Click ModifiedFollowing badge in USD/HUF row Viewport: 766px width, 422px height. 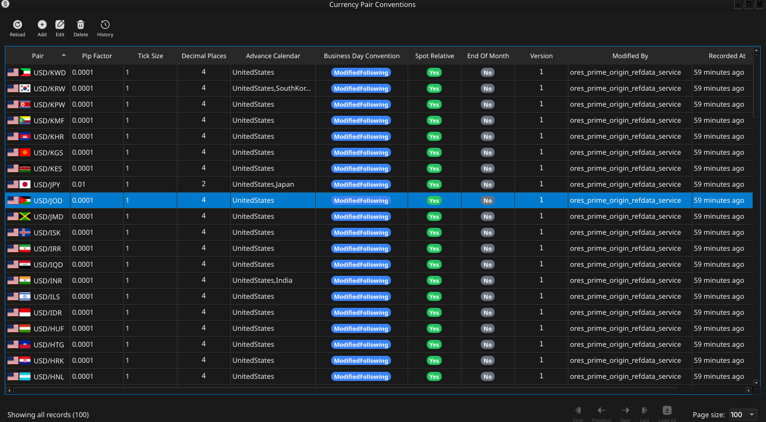361,329
